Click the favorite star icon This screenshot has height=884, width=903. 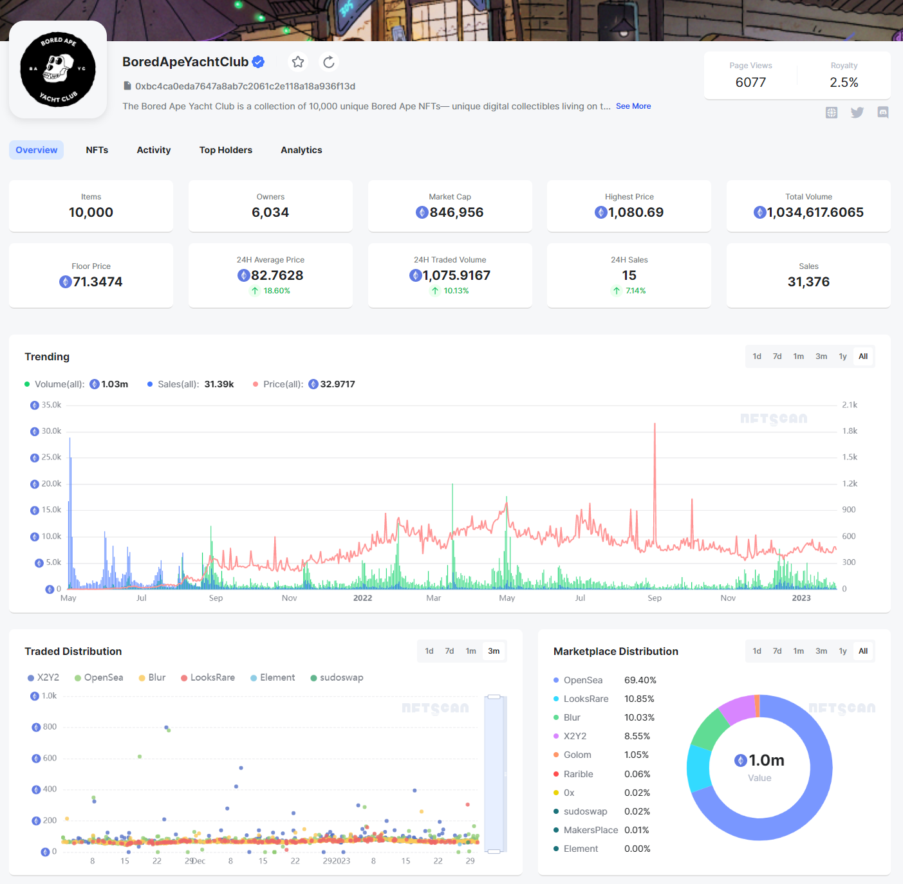pos(298,62)
